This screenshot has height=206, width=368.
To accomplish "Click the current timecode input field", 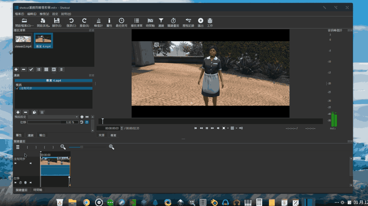I will (108, 128).
